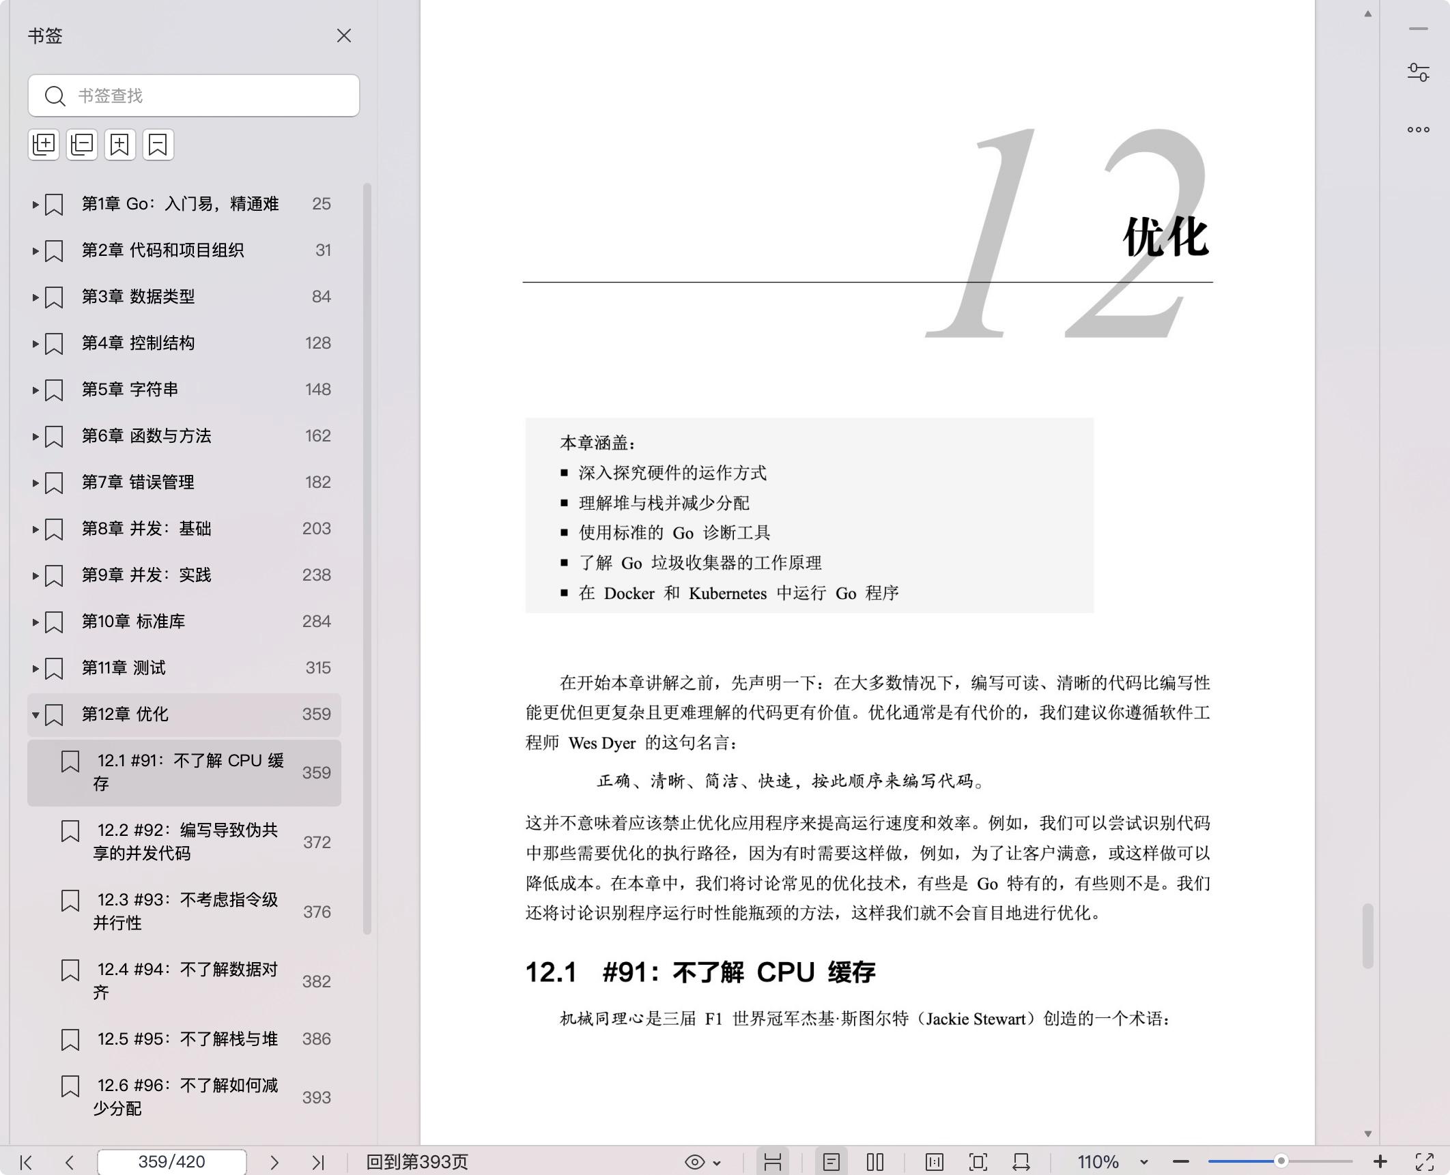The height and width of the screenshot is (1175, 1450).
Task: Expand the 第6章 函数与方法 bookmark
Action: (35, 436)
